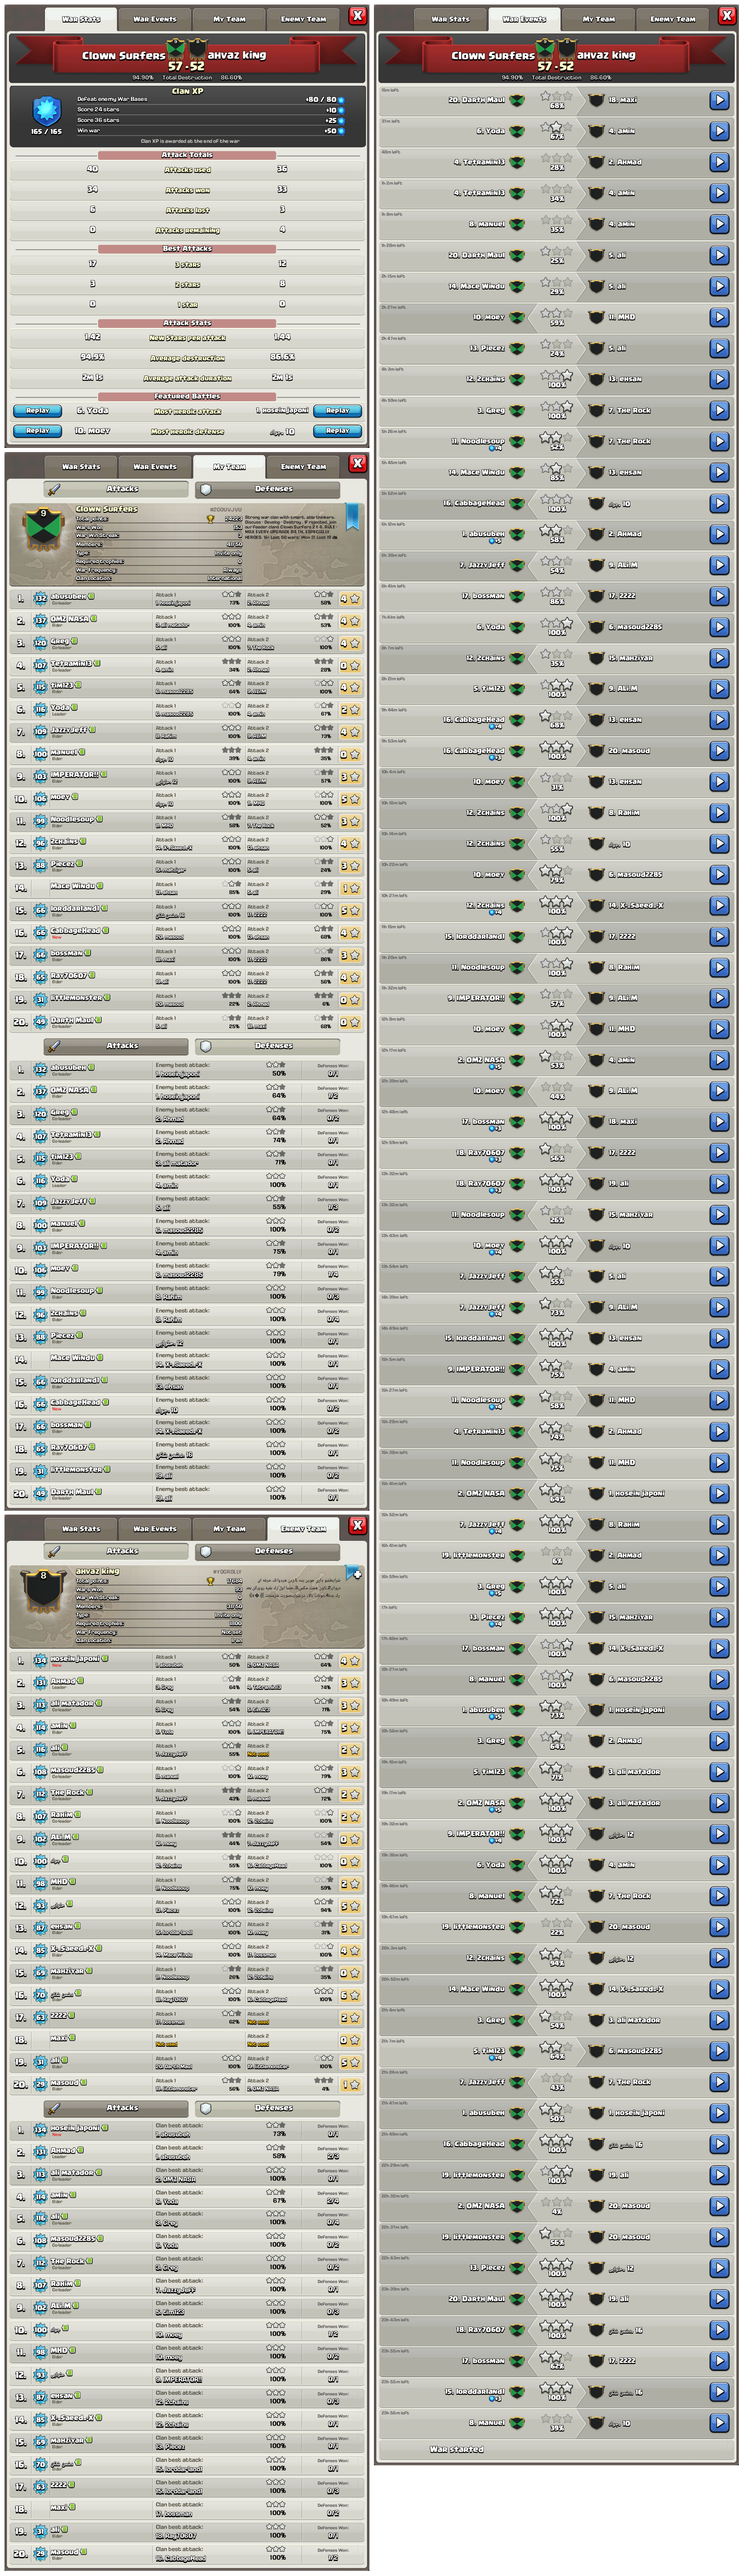Play the 5h 26m left Noodlesoup vs The Rock replay

coord(719,441)
